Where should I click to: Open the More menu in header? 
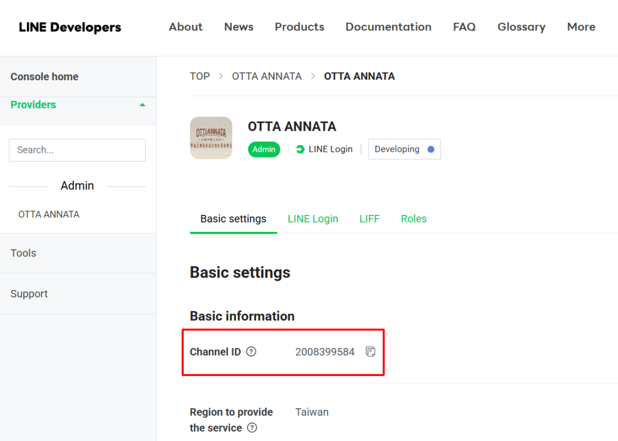pos(581,27)
